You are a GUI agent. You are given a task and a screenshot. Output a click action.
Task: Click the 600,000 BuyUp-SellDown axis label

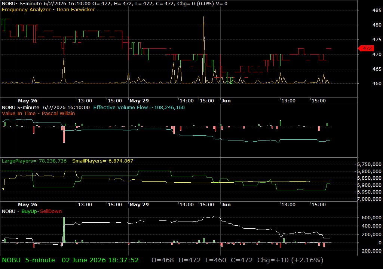tap(371, 218)
